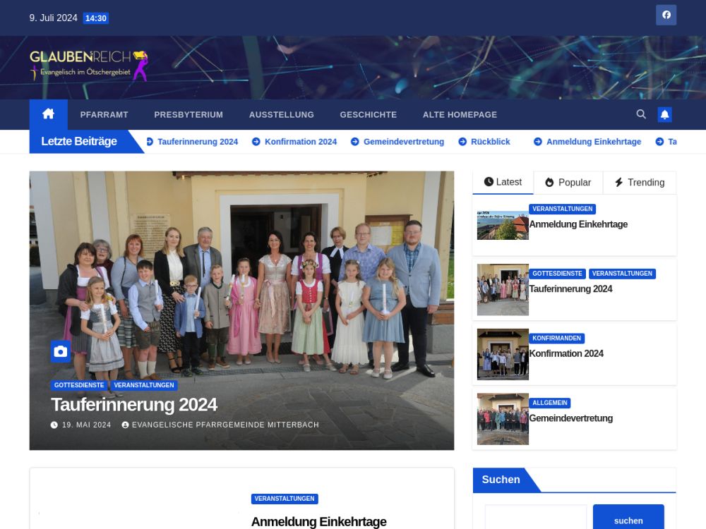Open the Alte Homepage menu item
The image size is (706, 529).
(x=460, y=114)
